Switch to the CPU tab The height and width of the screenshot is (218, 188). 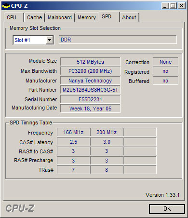13,17
